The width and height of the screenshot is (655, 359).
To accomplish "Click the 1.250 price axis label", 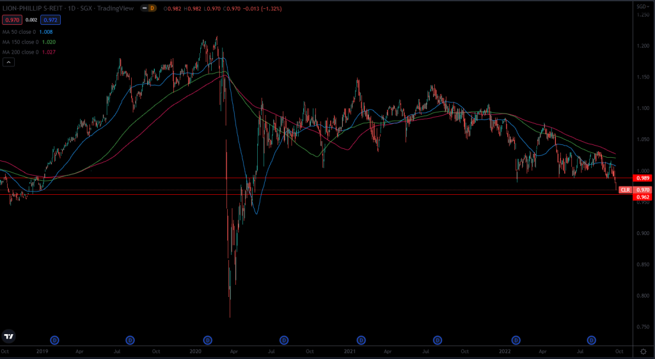I will [642, 15].
